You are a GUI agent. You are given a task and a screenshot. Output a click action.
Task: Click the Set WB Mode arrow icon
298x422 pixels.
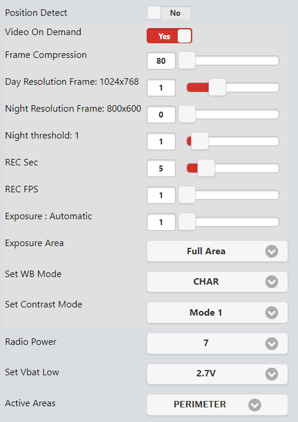pos(272,282)
